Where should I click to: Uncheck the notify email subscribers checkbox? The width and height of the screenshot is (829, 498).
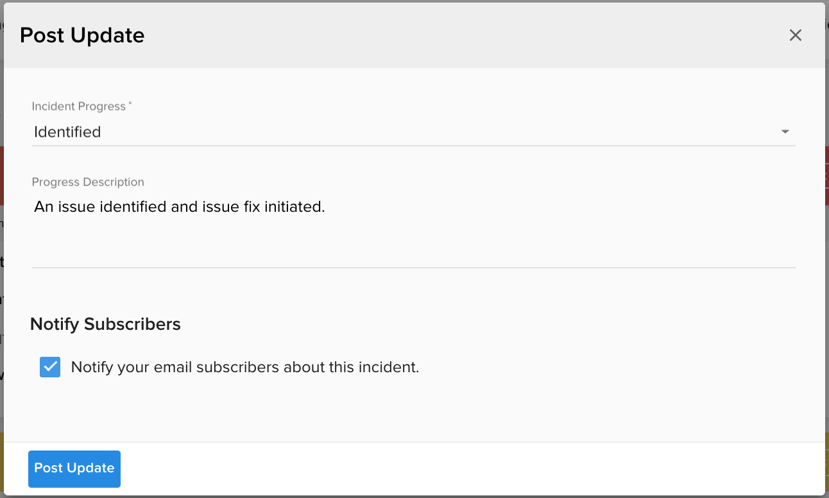(50, 367)
